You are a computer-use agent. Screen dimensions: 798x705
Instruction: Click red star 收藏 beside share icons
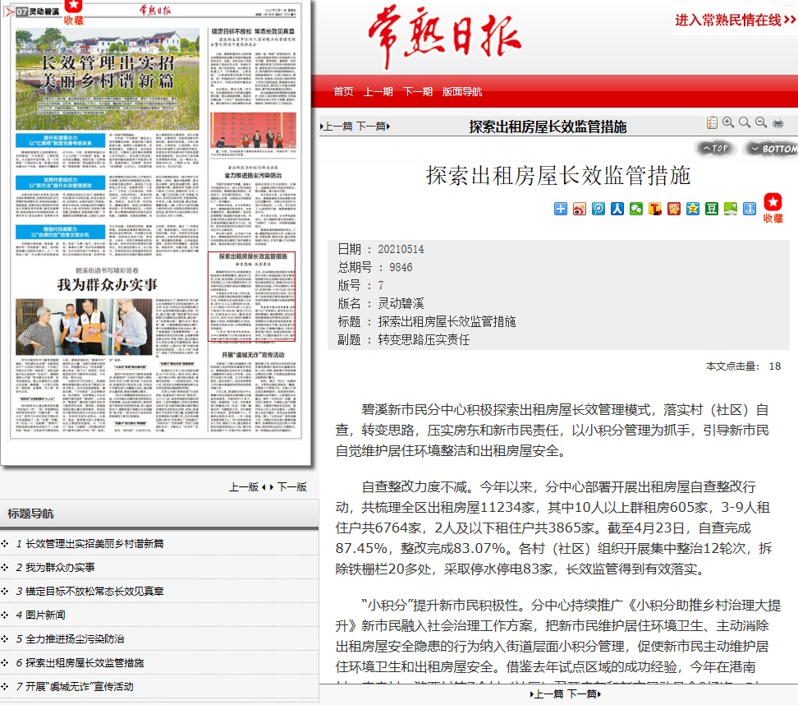click(773, 208)
